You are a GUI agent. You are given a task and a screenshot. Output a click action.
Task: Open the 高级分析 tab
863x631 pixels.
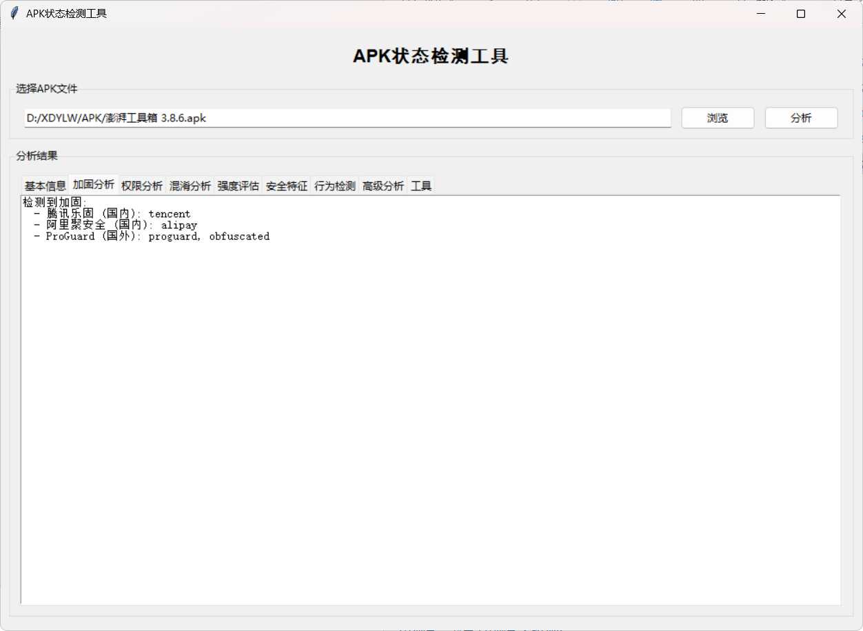[x=383, y=185]
